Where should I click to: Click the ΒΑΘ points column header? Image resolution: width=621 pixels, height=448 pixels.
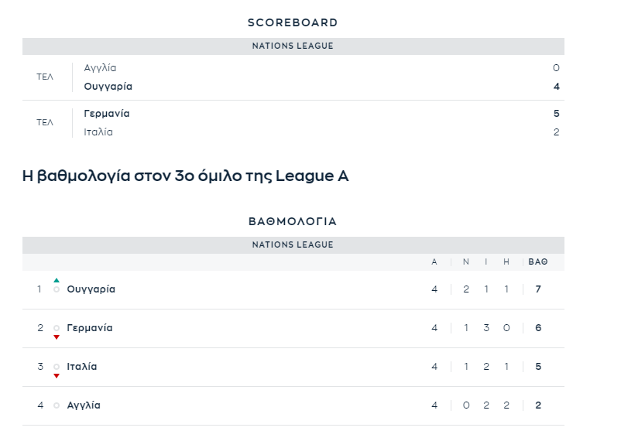pos(538,262)
